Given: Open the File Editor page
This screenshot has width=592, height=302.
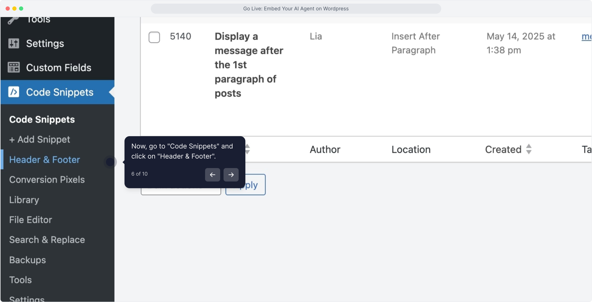Looking at the screenshot, I should 30,220.
